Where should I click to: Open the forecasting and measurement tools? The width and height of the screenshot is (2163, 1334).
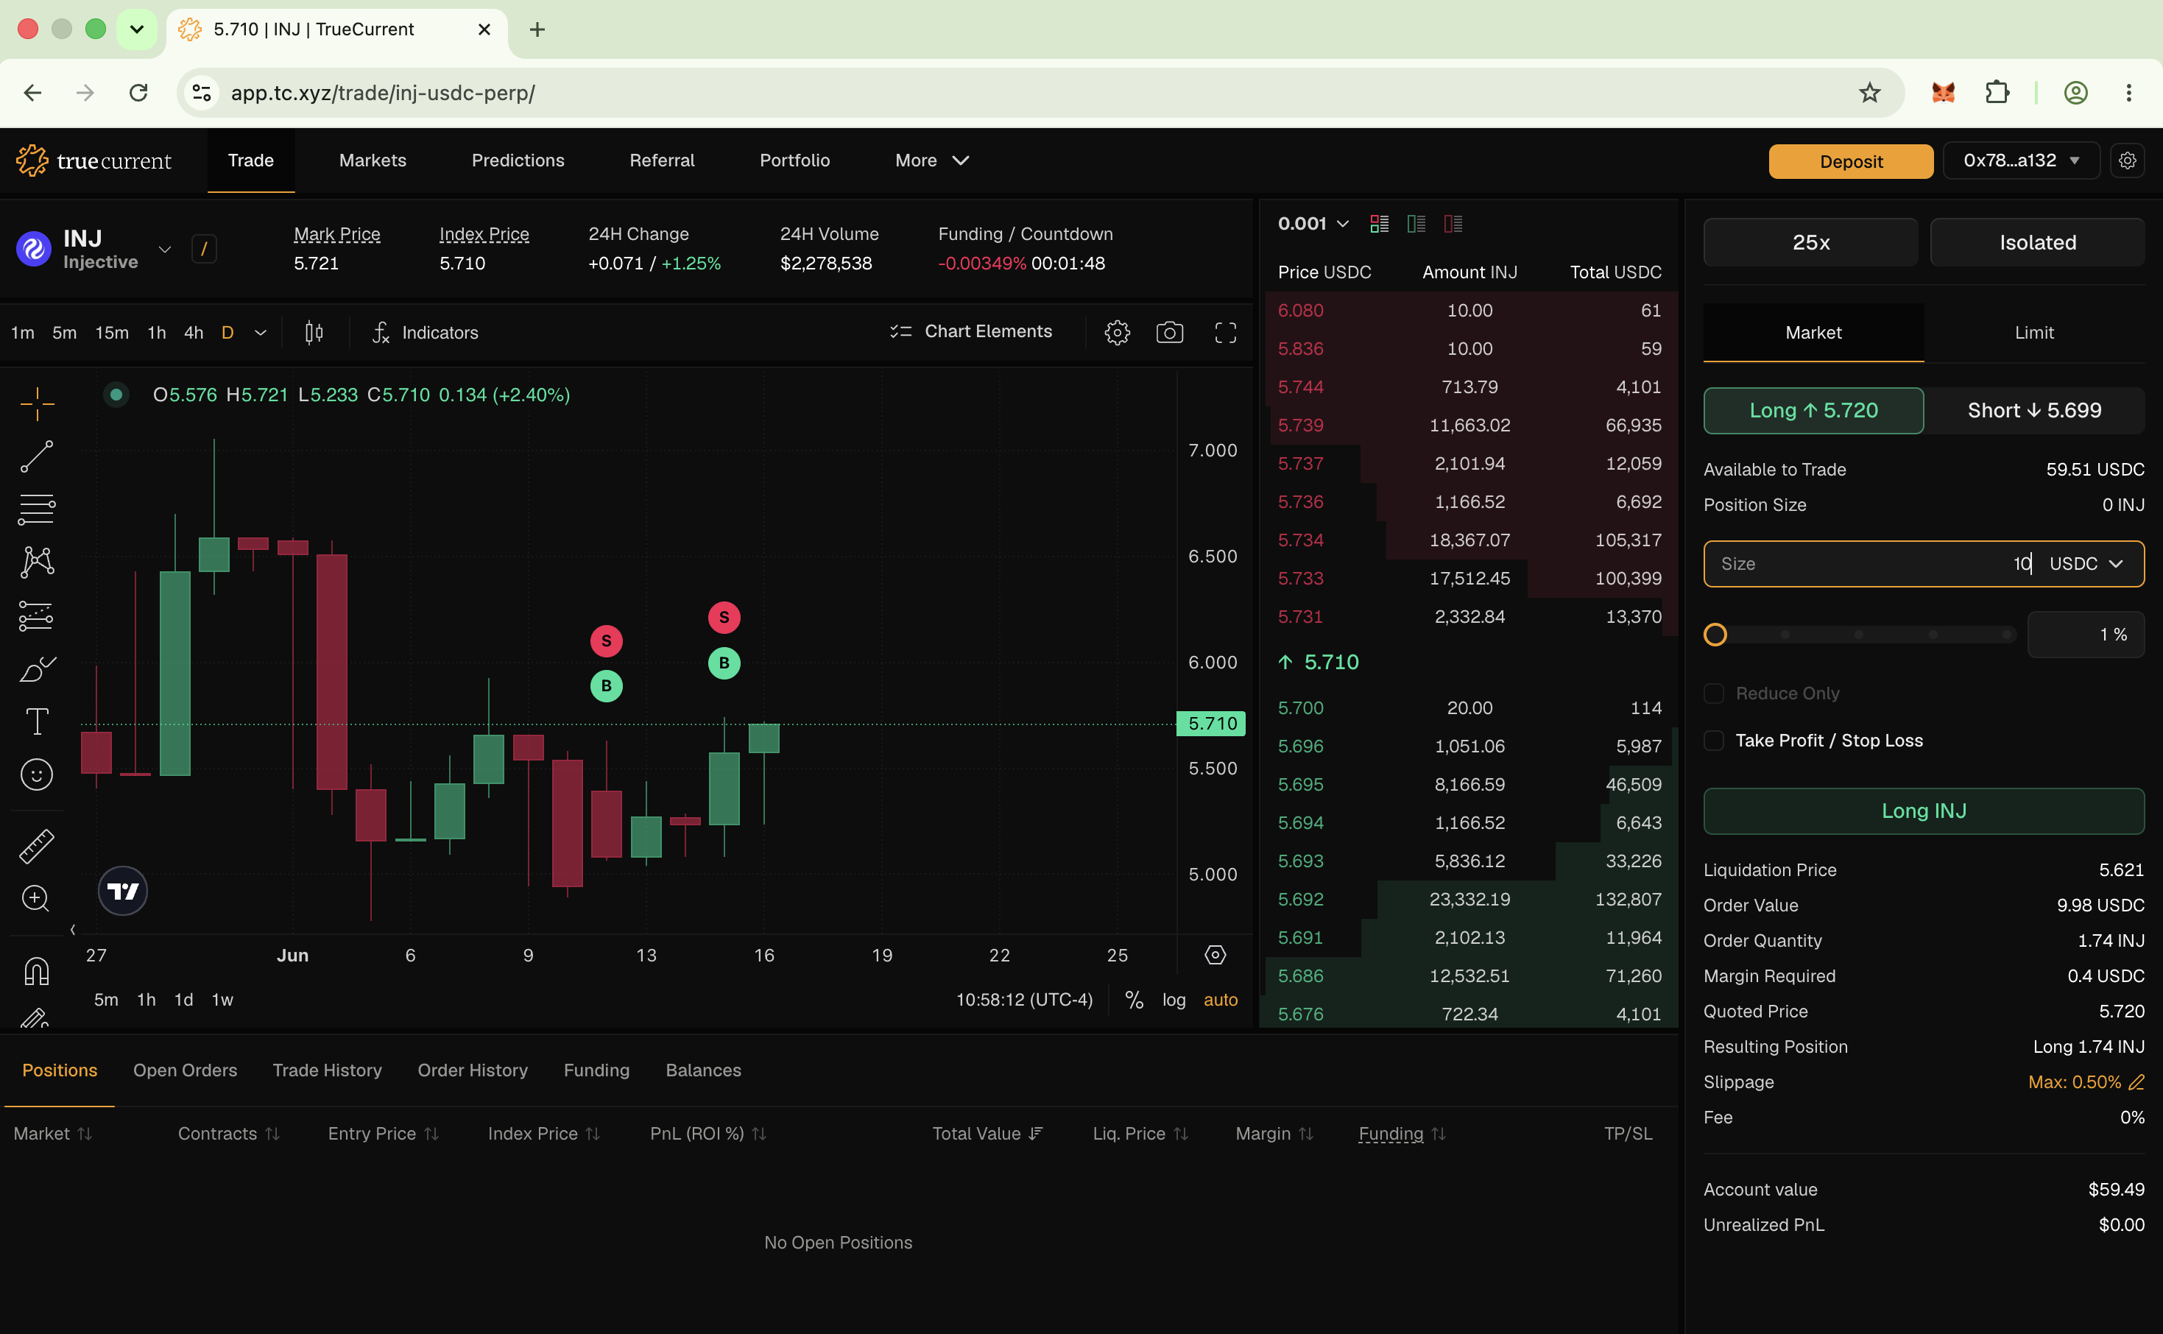click(x=37, y=615)
